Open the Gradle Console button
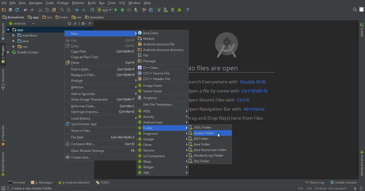 [343, 182]
